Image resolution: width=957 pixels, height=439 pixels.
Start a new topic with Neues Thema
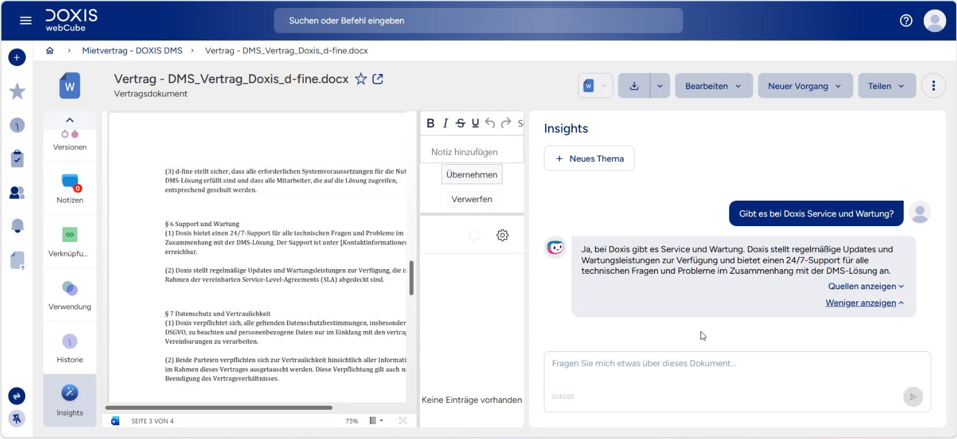pyautogui.click(x=589, y=158)
